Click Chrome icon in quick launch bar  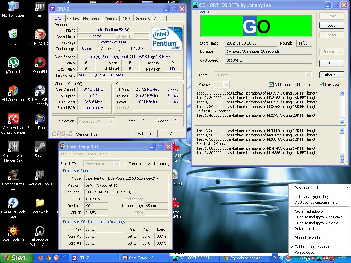[x=49, y=258]
